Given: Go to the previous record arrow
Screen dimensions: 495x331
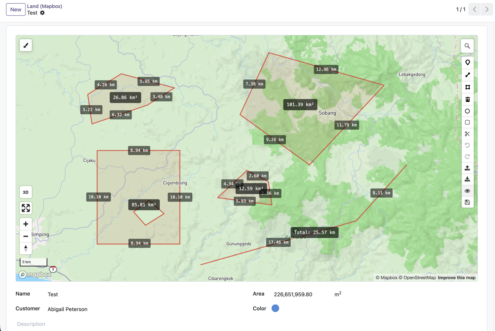Looking at the screenshot, I should [x=475, y=10].
